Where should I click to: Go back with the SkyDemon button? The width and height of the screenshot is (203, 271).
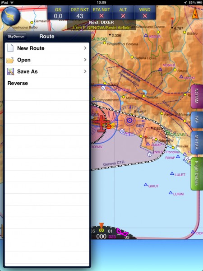tap(16, 37)
